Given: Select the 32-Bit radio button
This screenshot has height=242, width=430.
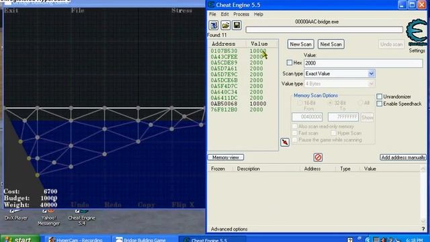Looking at the screenshot, I should (331, 103).
